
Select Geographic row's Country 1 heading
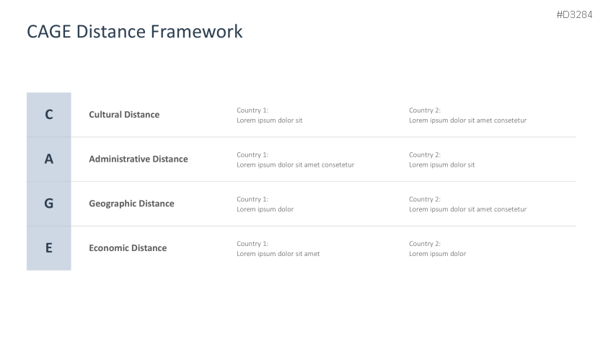(x=252, y=199)
